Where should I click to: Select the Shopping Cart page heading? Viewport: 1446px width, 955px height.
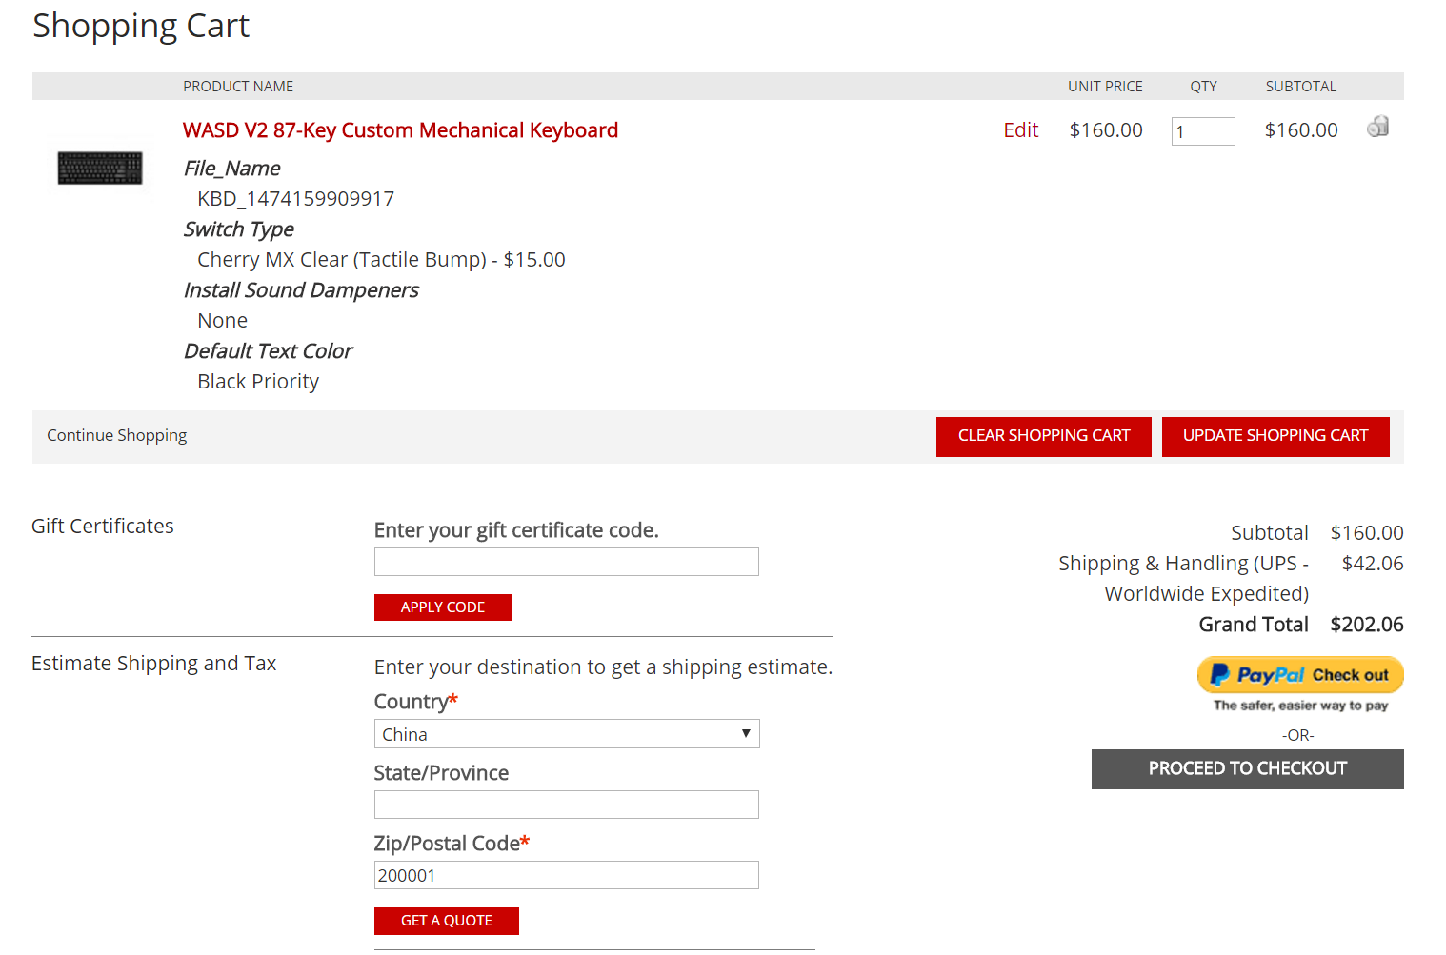pyautogui.click(x=141, y=27)
